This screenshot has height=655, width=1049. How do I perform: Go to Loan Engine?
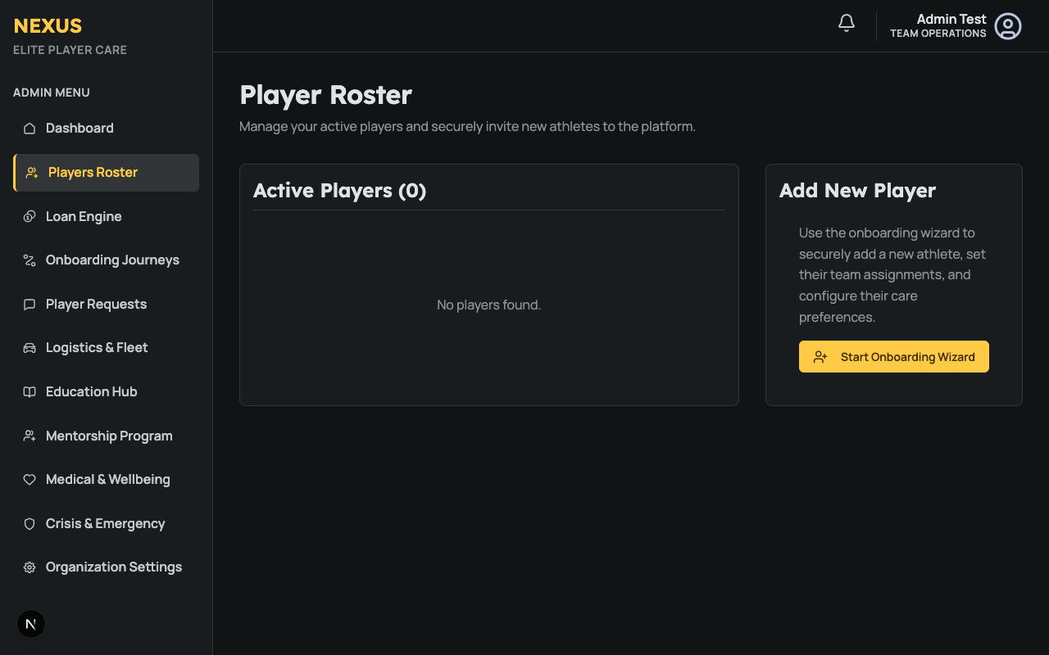coord(106,217)
